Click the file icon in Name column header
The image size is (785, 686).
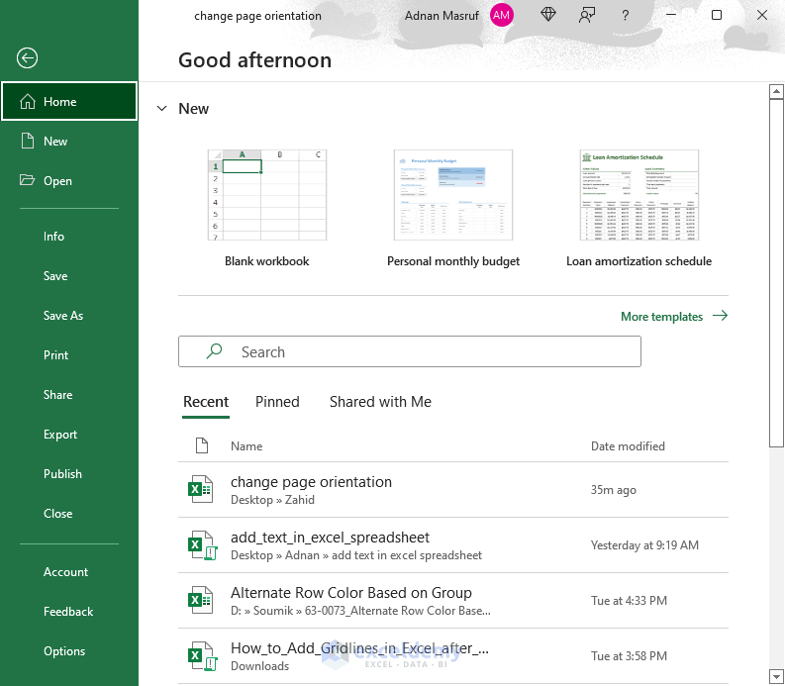[202, 445]
